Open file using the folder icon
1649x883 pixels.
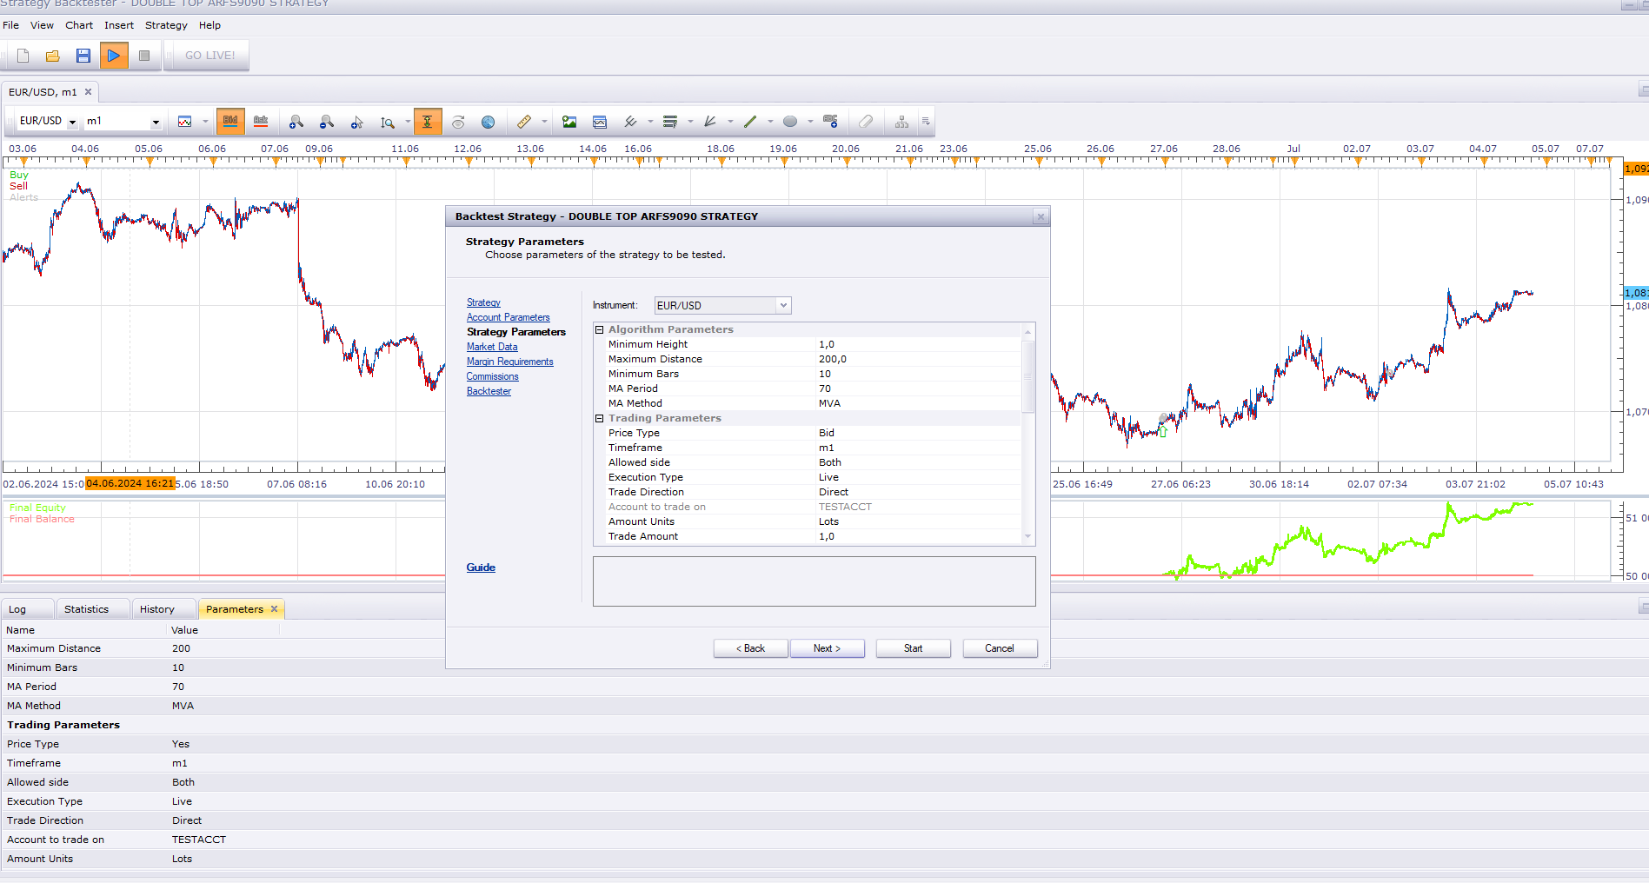tap(53, 56)
